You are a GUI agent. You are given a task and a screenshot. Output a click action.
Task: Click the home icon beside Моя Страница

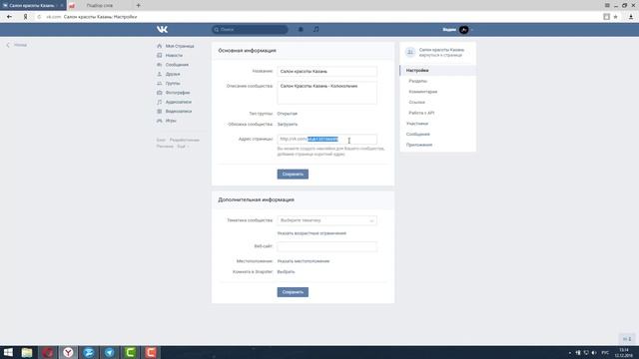click(x=160, y=46)
